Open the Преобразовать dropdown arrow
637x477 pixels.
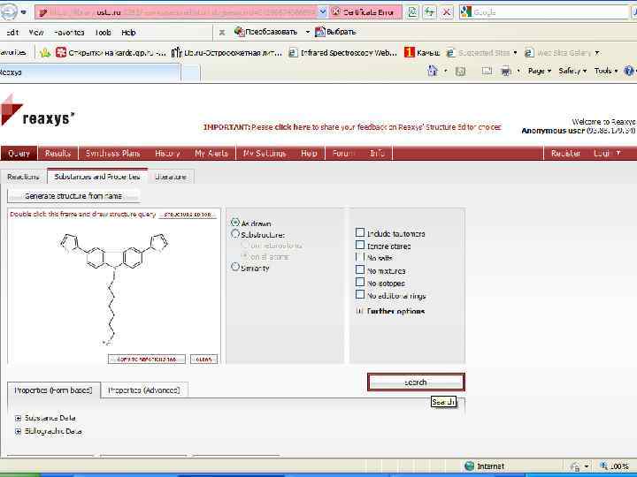[308, 32]
